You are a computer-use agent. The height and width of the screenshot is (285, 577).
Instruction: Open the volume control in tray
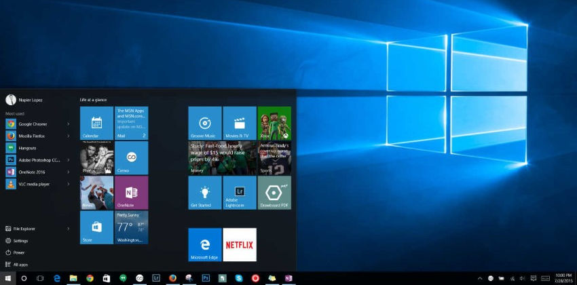(x=523, y=278)
